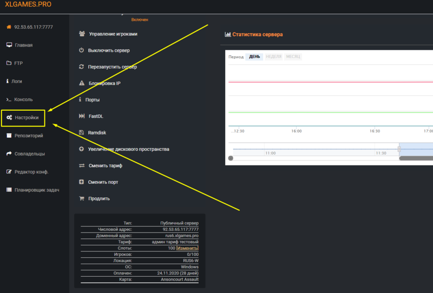The width and height of the screenshot is (433, 293).
Task: Select the ДЕНЬ period tab
Action: pyautogui.click(x=254, y=57)
